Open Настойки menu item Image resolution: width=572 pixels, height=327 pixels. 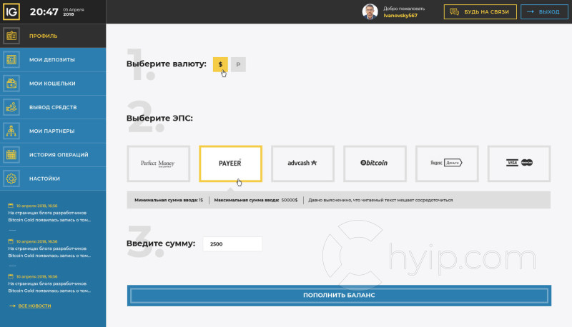coord(53,178)
